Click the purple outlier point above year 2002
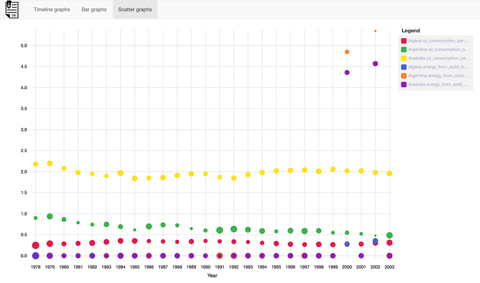This screenshot has height=283, width=480. pyautogui.click(x=375, y=63)
